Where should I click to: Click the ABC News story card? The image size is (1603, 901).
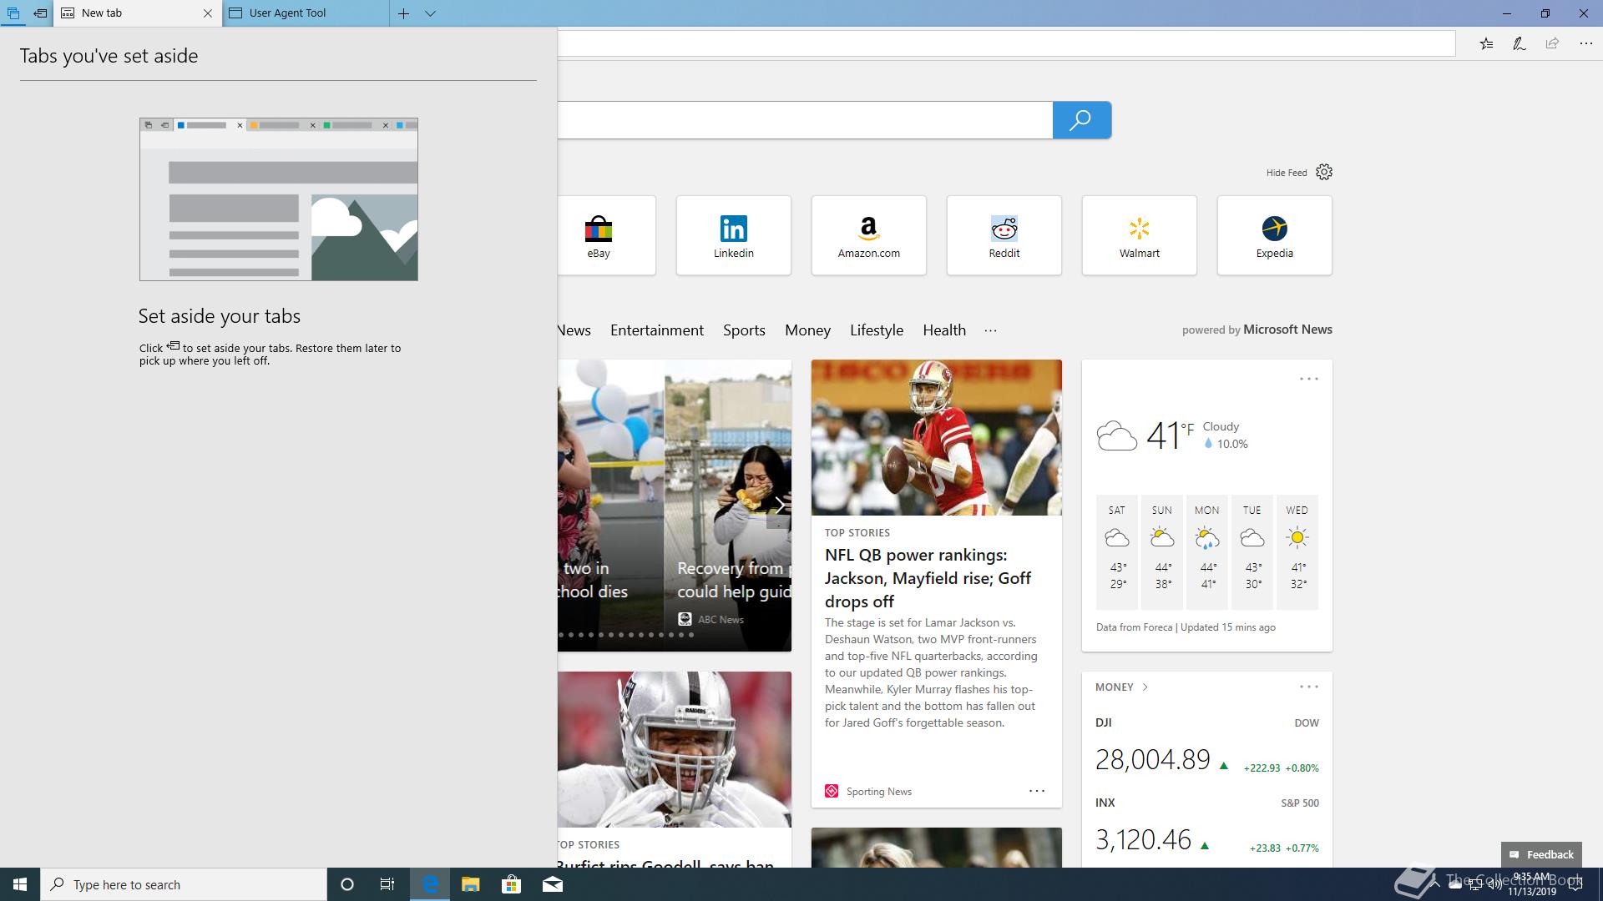click(728, 506)
